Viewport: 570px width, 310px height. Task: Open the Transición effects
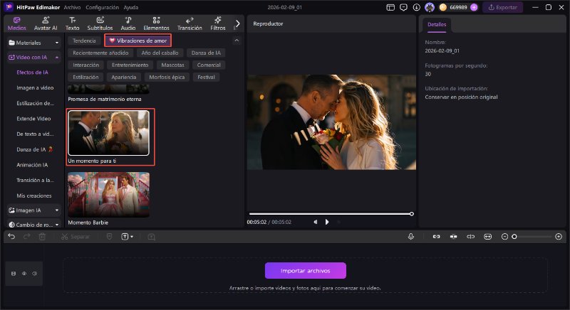point(190,23)
